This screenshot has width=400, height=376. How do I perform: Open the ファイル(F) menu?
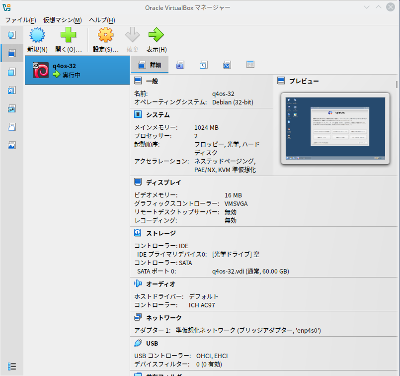pyautogui.click(x=20, y=20)
